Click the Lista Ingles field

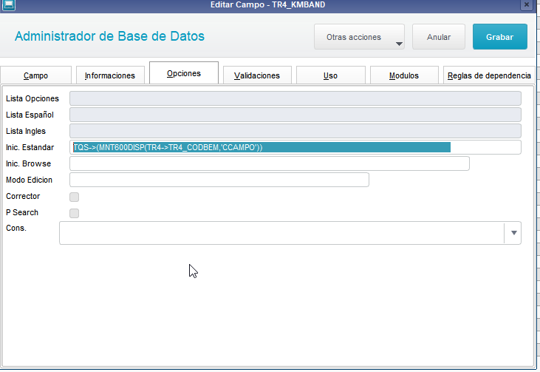[295, 131]
